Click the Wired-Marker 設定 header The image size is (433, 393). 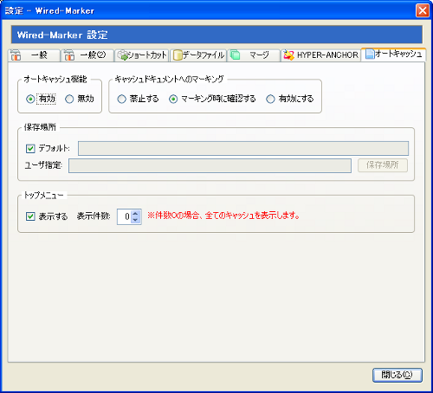(x=216, y=35)
